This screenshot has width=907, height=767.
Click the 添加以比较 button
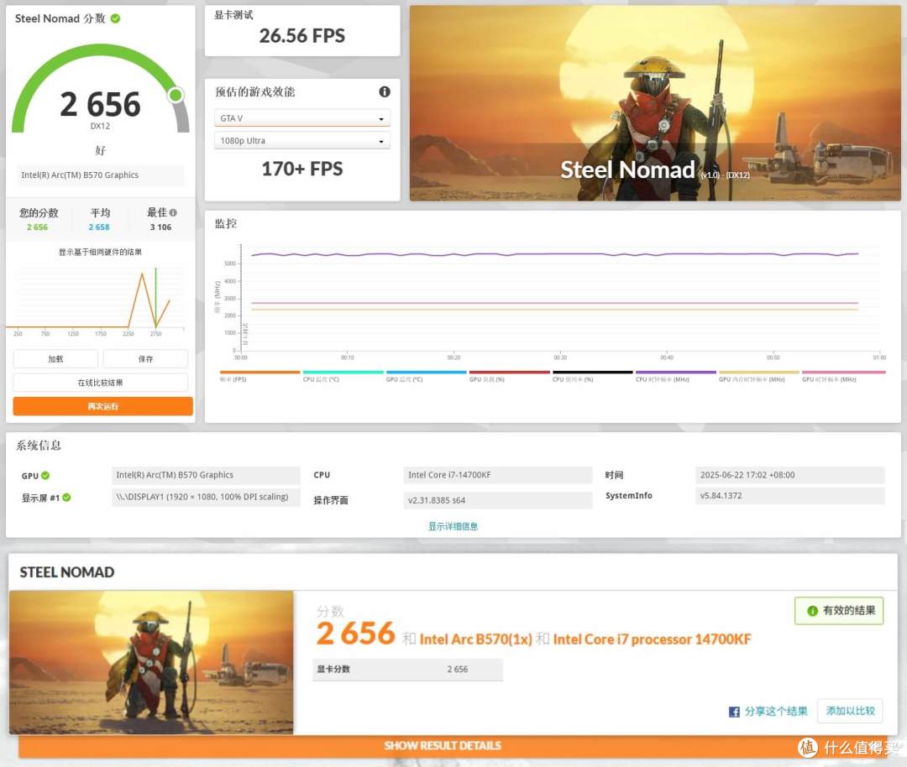[850, 711]
